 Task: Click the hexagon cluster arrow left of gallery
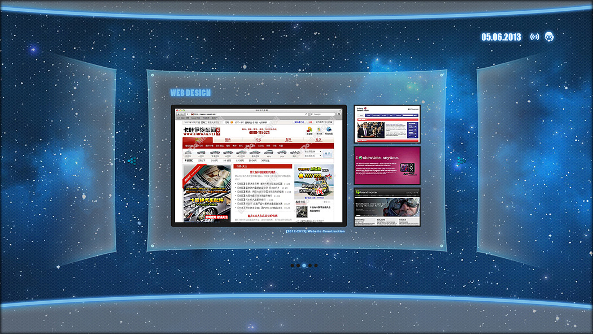132,161
